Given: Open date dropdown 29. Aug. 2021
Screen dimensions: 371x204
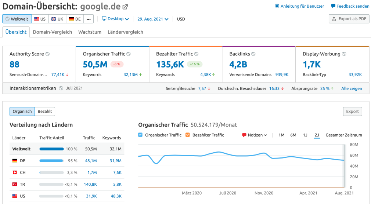Looking at the screenshot, I should pos(153,19).
